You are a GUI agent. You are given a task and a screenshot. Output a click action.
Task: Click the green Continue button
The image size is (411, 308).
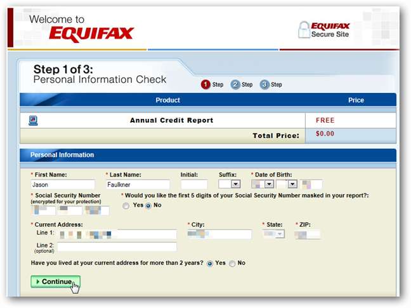[x=56, y=281]
